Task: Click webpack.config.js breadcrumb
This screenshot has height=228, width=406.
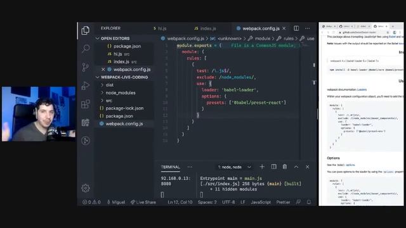Action: (185, 39)
